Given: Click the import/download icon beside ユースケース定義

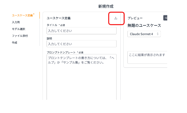Looking at the screenshot, I should point(116,18).
